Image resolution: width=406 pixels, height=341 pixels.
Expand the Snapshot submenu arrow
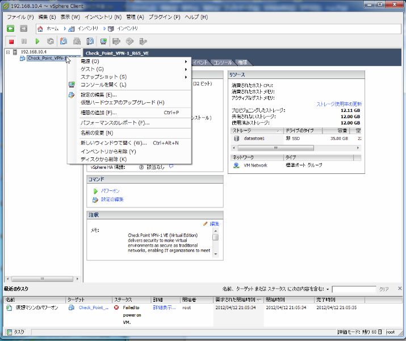coord(186,77)
